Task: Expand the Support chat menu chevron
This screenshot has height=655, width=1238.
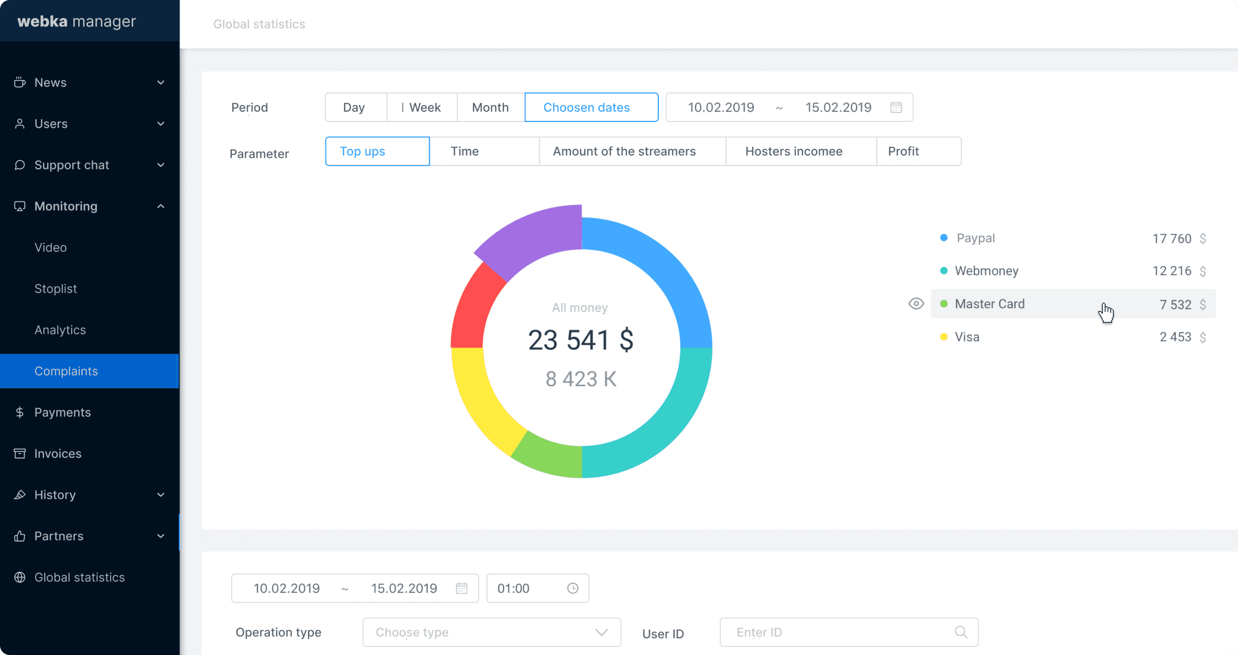Action: (161, 165)
